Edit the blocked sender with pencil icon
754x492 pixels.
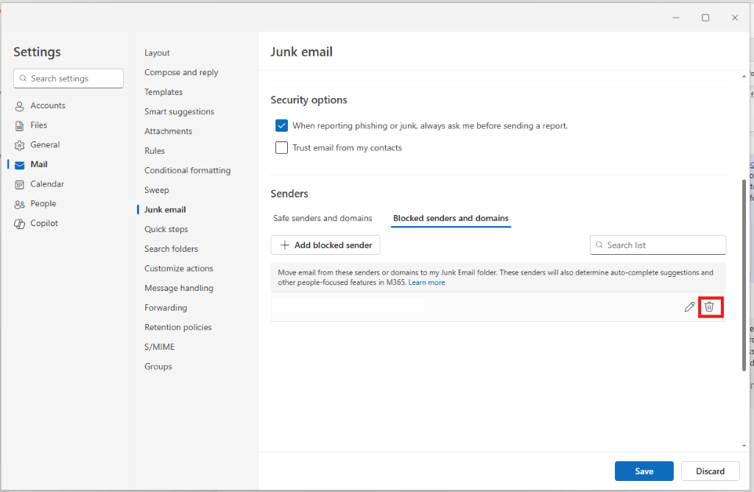[x=689, y=307]
